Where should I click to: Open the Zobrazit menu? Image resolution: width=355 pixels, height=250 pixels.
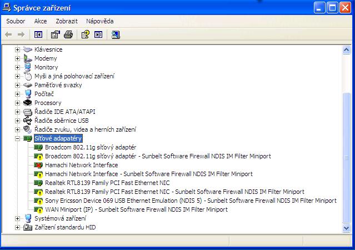[x=67, y=21]
